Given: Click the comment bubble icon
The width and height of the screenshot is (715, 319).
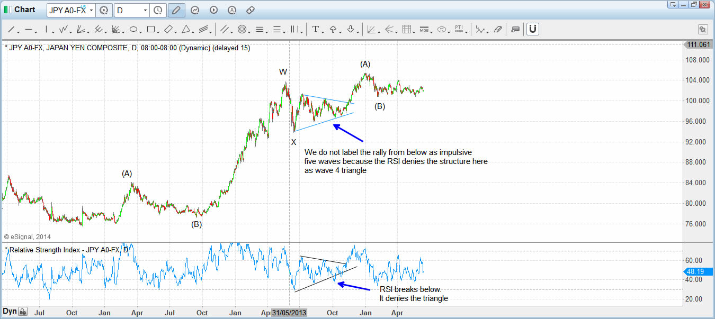Looking at the screenshot, I should (x=515, y=30).
